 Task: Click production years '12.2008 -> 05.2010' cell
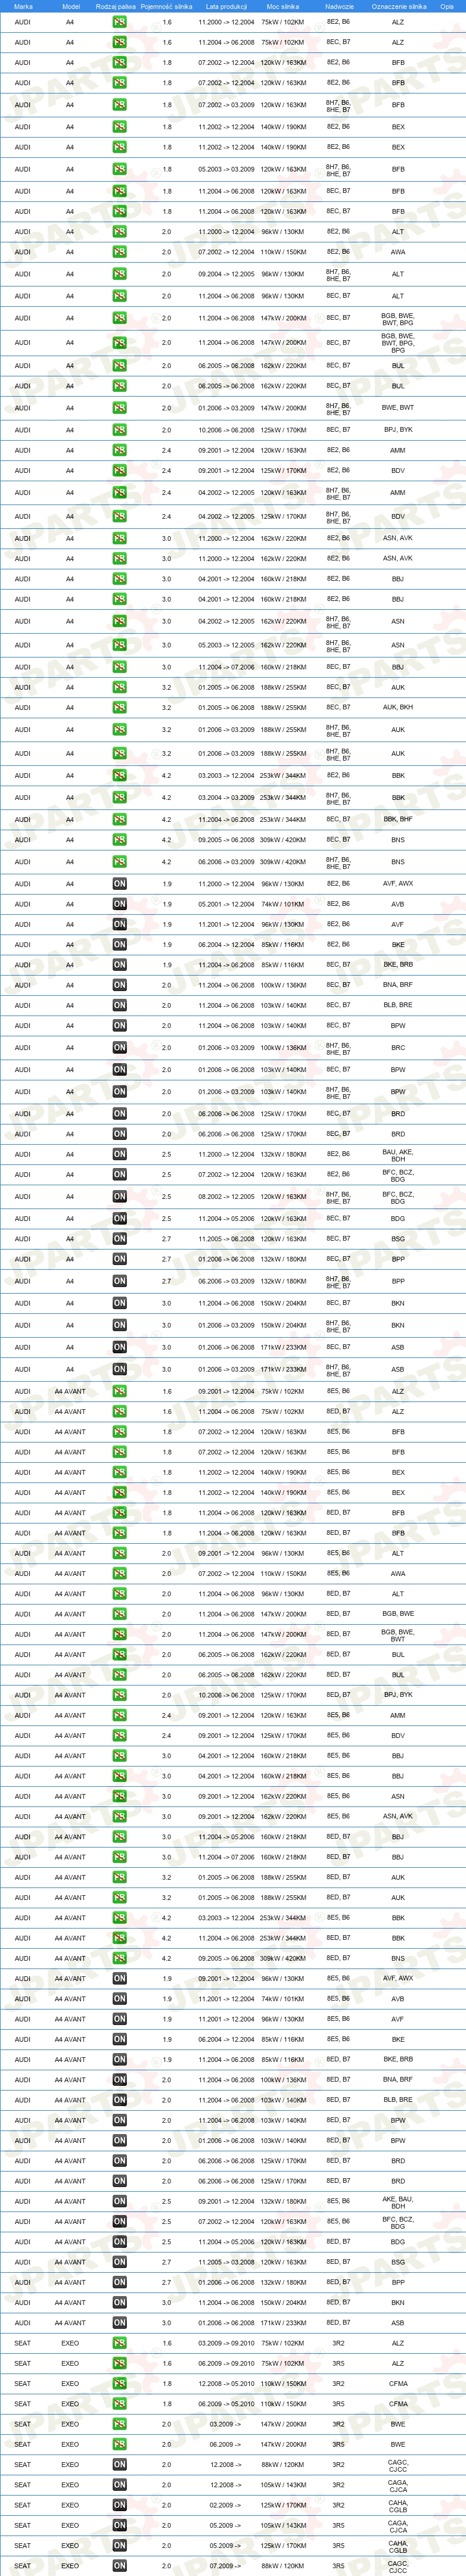226,2383
